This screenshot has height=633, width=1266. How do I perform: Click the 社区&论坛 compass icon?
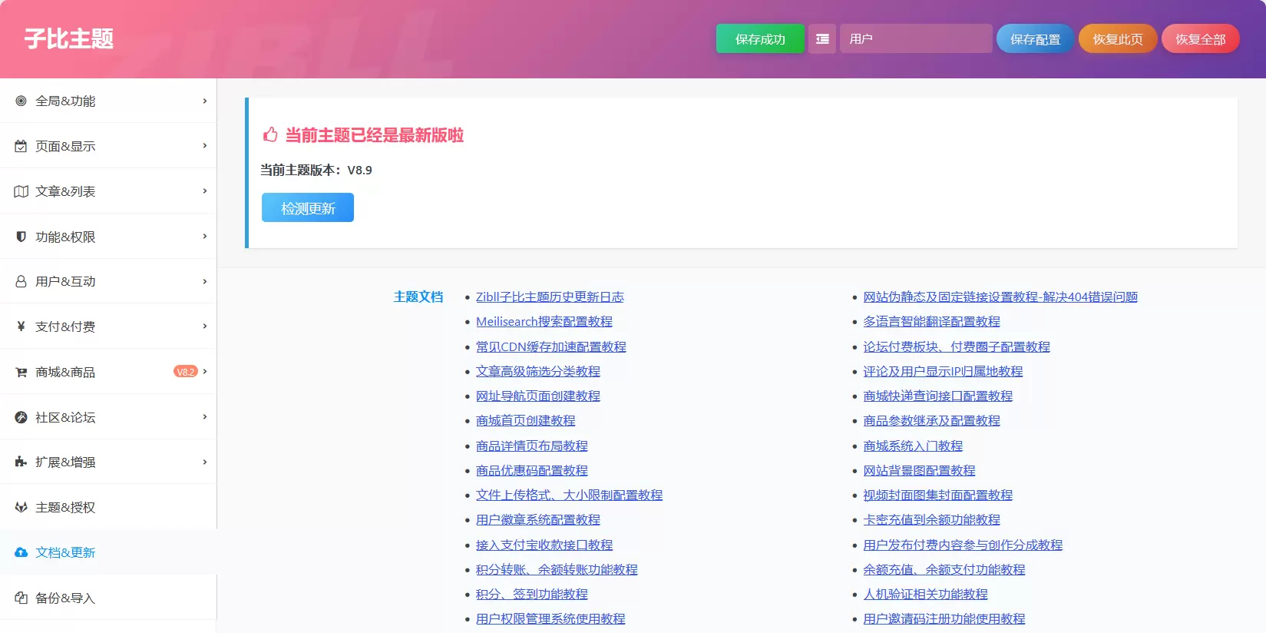point(21,417)
